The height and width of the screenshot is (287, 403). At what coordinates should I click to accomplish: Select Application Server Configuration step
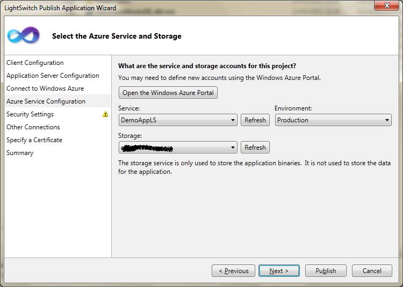coord(53,76)
